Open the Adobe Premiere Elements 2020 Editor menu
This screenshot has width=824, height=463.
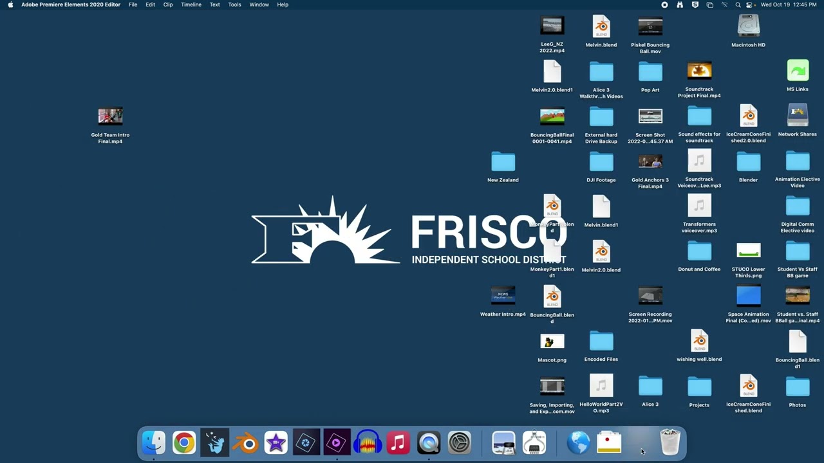click(71, 5)
